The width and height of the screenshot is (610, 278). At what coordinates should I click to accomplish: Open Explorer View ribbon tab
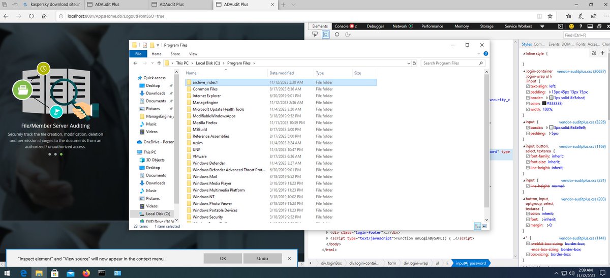(193, 53)
